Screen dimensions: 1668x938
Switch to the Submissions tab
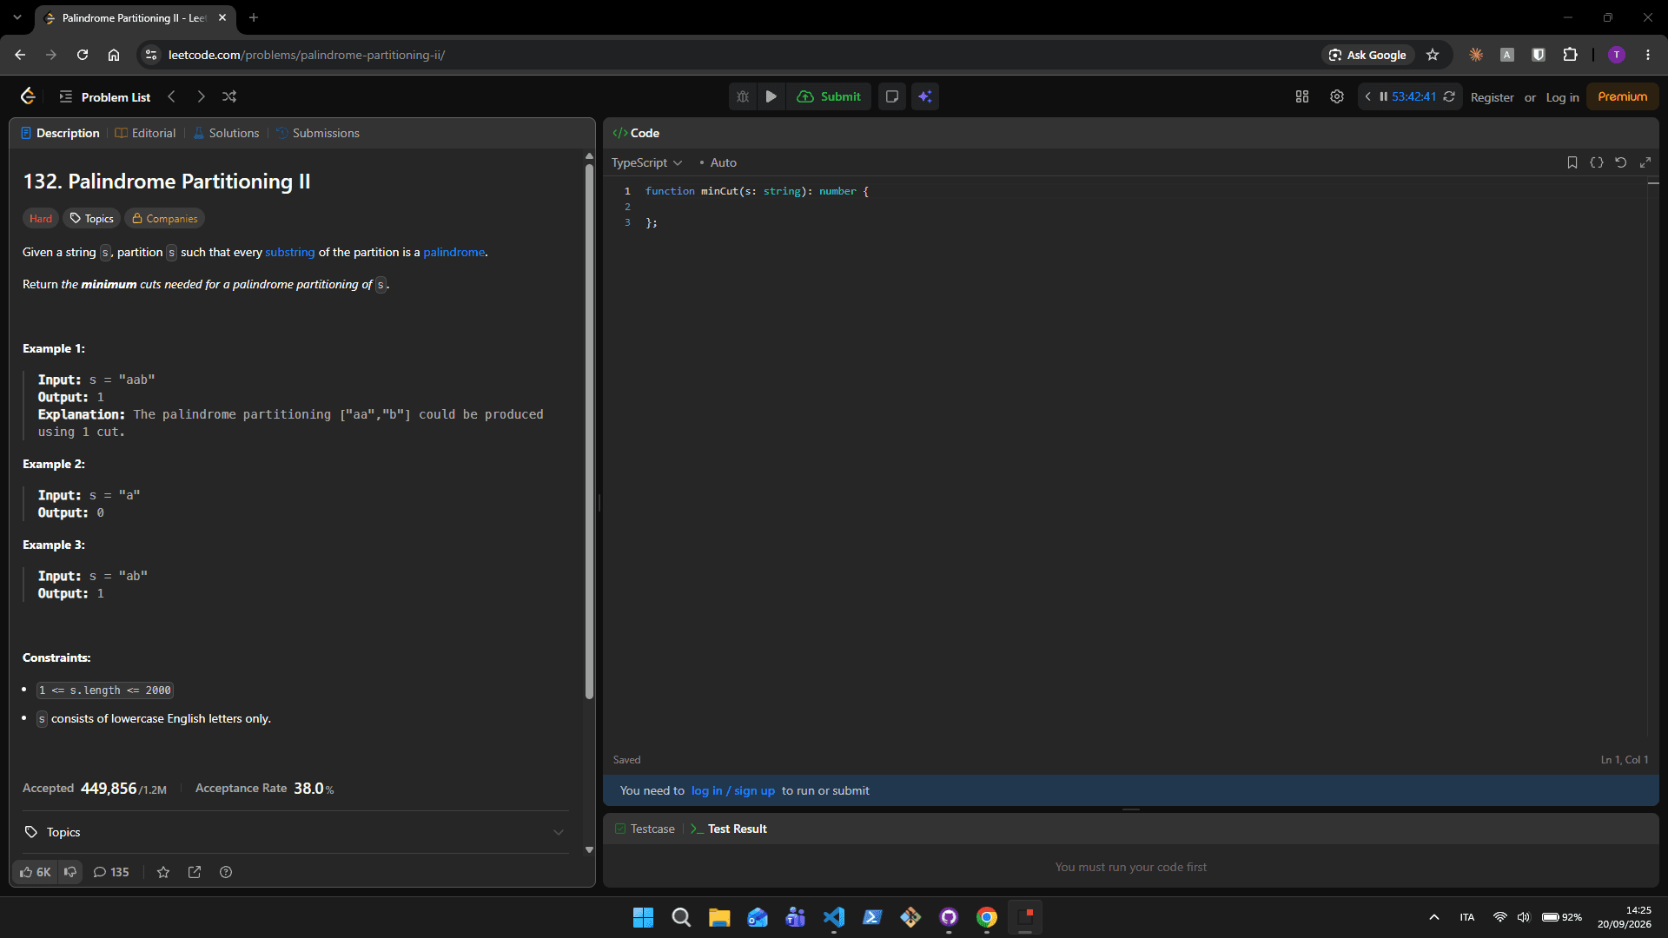317,133
